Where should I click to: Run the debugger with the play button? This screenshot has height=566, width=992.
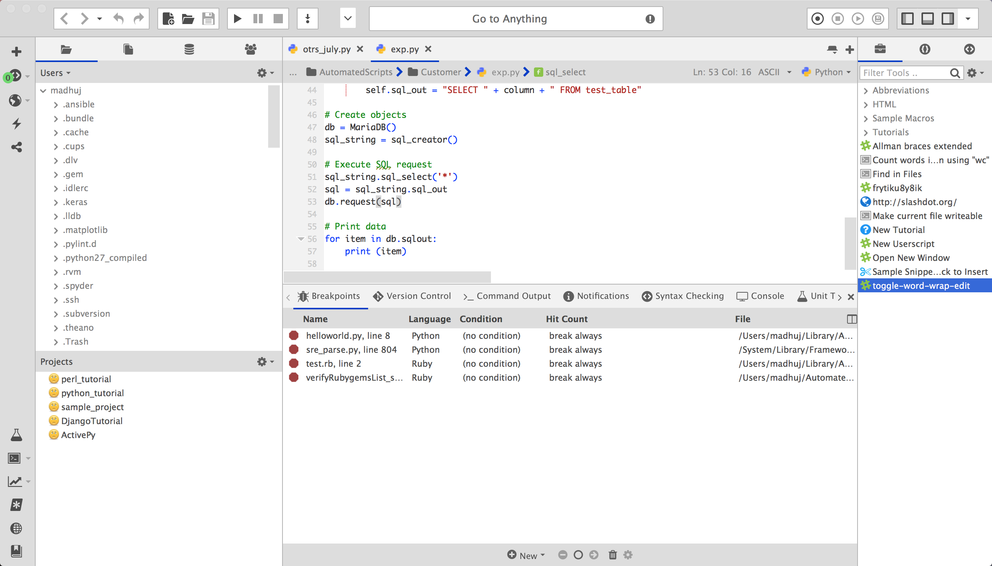pyautogui.click(x=237, y=18)
